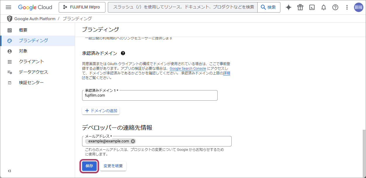Viewport: 366px width, 178px height.
Task: Click the 変更を破棄 button
Action: tap(113, 166)
